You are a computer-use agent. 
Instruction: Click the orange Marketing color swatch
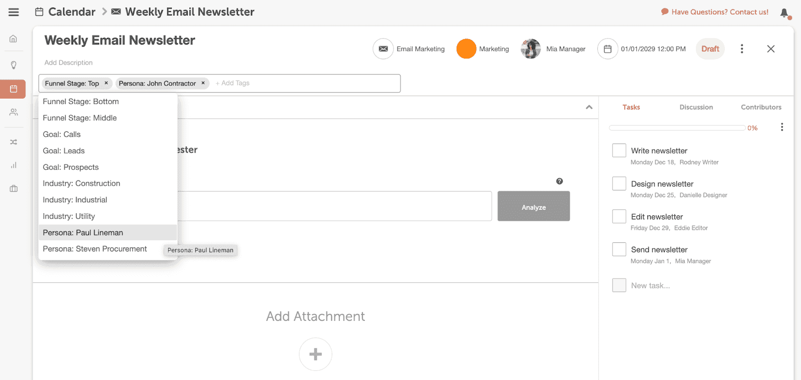[x=466, y=49]
